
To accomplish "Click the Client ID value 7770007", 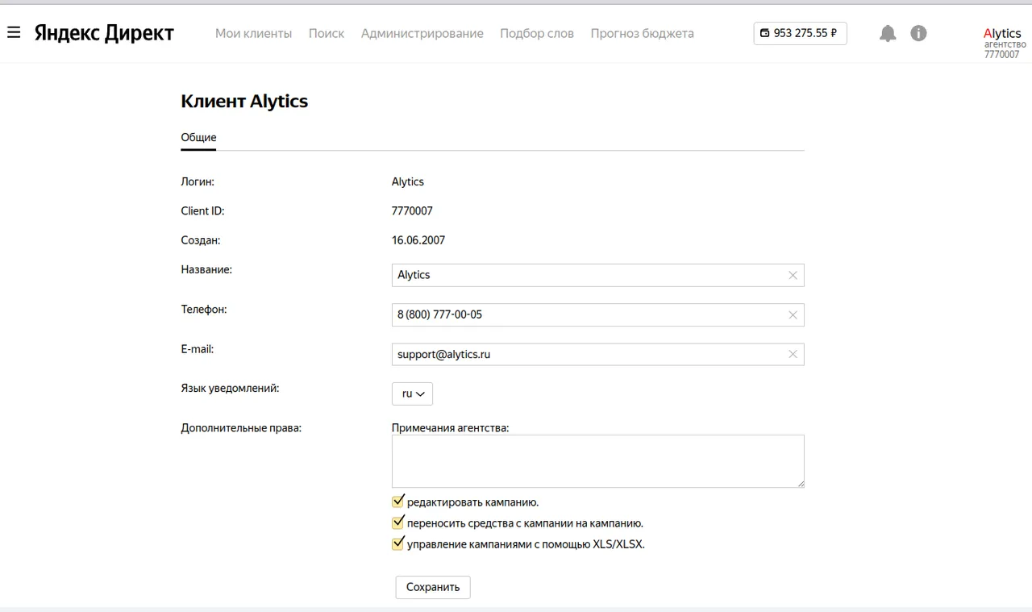I will 412,211.
